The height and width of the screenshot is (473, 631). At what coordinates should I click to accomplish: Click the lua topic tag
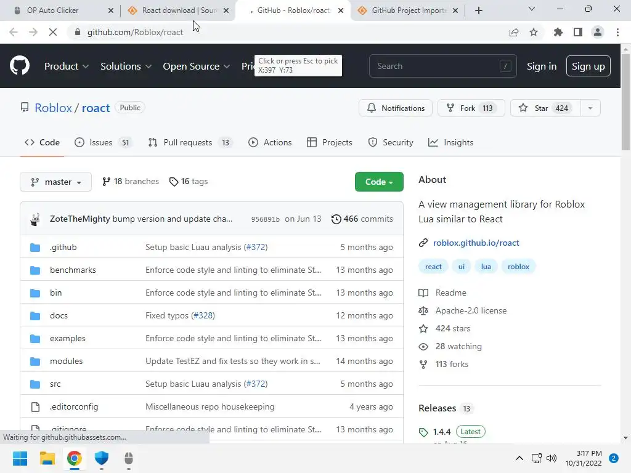point(486,267)
